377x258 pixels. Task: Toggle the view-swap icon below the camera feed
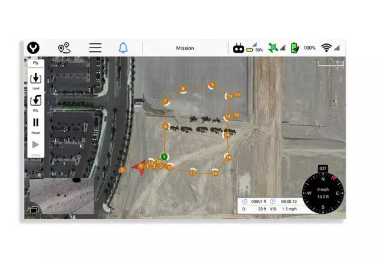tap(34, 209)
